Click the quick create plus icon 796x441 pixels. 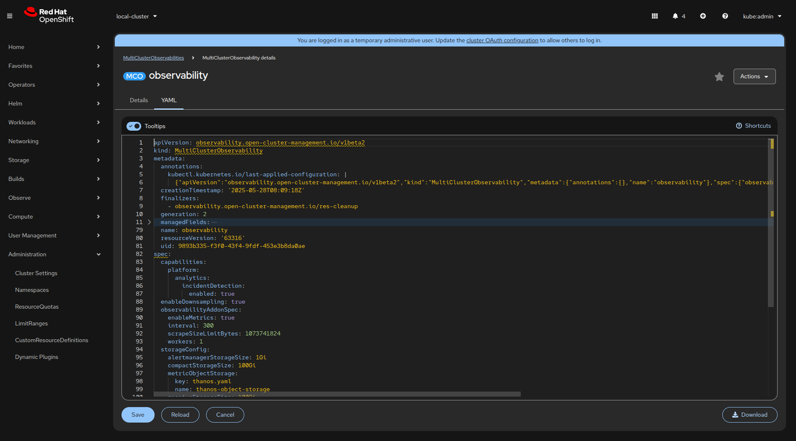703,16
